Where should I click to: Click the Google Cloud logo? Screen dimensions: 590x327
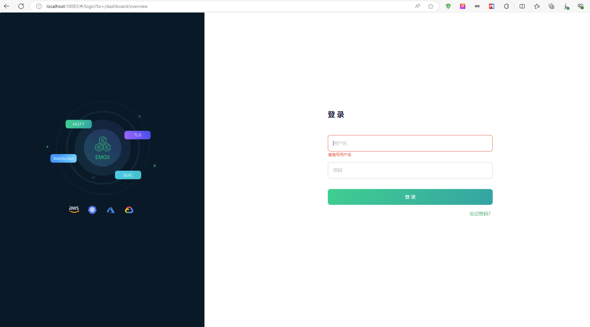point(129,210)
